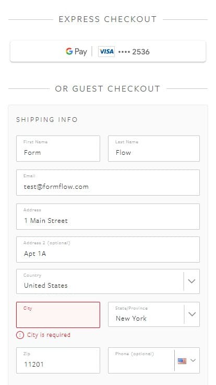Image resolution: width=216 pixels, height=385 pixels.
Task: Click the red error alert icon
Action: [x=20, y=335]
